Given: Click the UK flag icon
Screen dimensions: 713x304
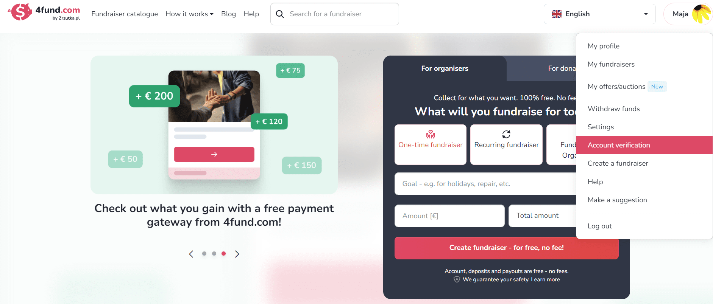Looking at the screenshot, I should coord(556,14).
